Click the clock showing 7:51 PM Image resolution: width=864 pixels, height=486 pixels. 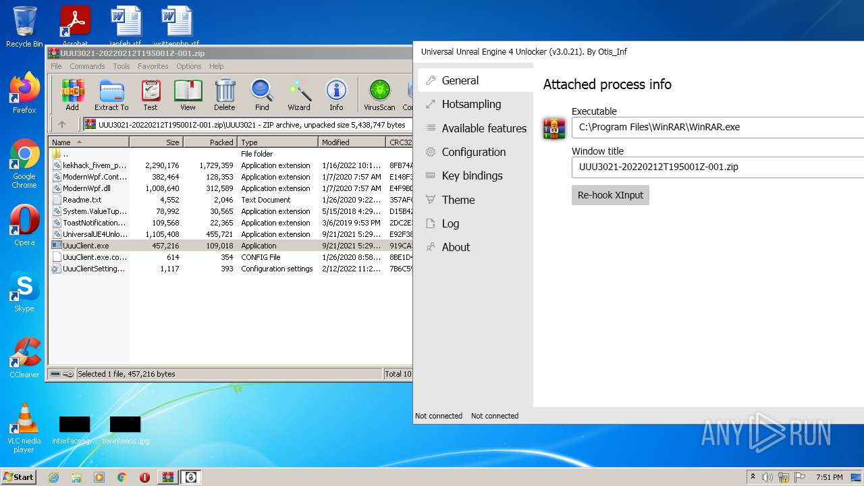829,477
